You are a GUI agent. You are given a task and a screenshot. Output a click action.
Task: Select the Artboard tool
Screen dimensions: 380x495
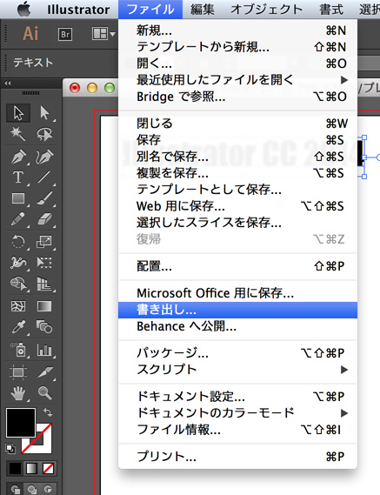(x=18, y=371)
